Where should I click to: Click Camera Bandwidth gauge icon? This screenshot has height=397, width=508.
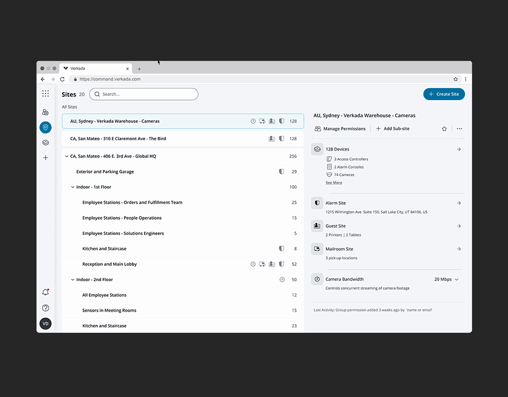click(x=317, y=279)
